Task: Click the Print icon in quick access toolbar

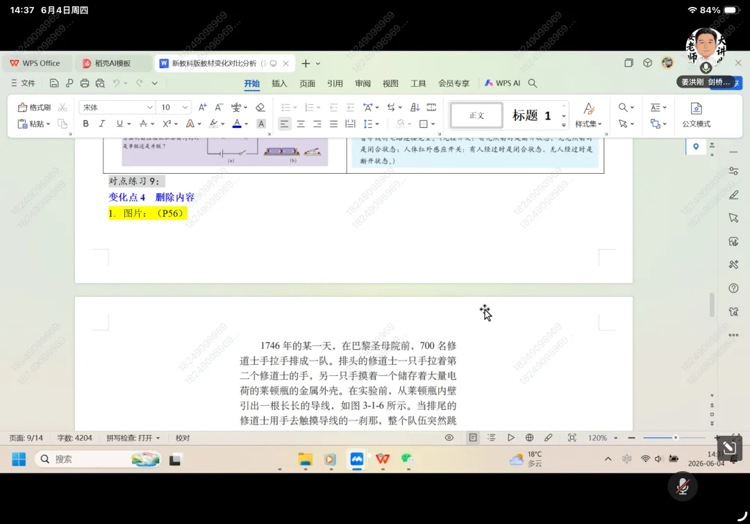Action: 85,83
